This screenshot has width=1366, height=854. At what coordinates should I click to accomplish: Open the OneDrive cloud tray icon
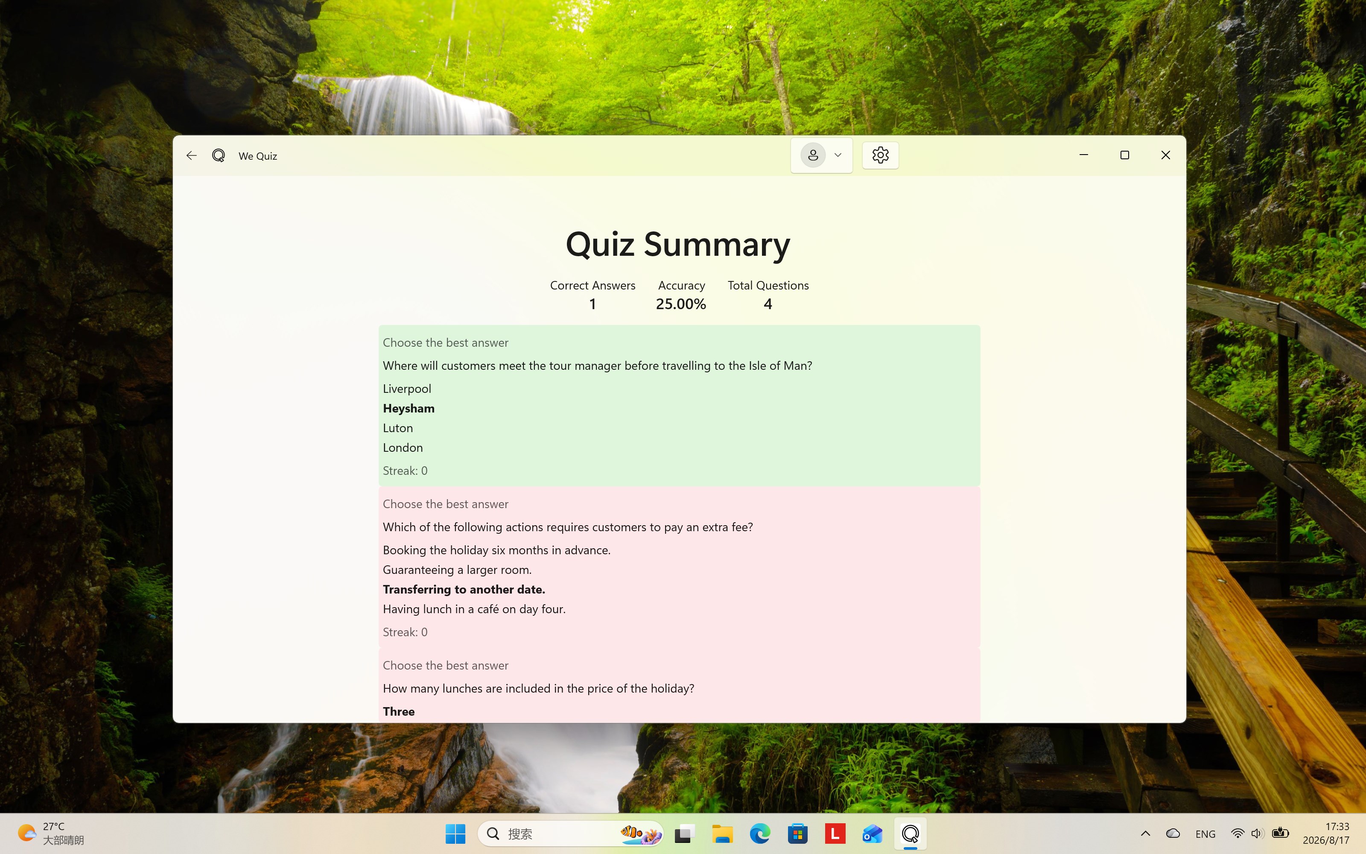[x=1173, y=834]
